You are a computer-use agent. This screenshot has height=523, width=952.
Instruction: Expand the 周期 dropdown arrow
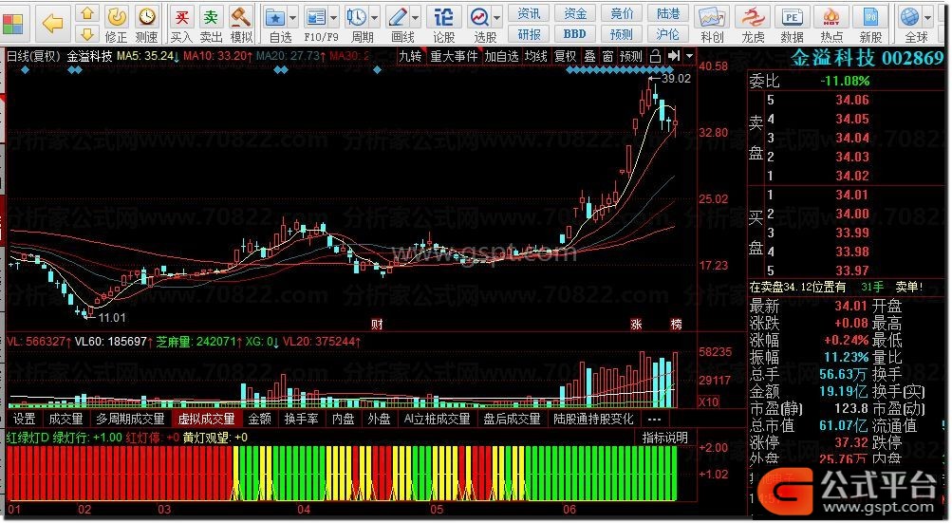(x=374, y=18)
